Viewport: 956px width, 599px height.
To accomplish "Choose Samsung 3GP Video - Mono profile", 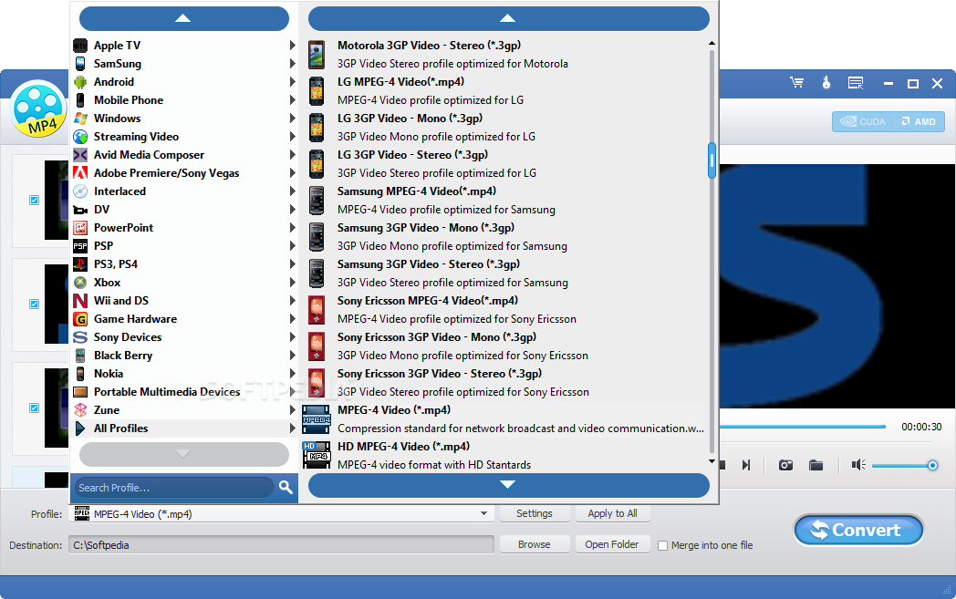I will click(x=504, y=236).
